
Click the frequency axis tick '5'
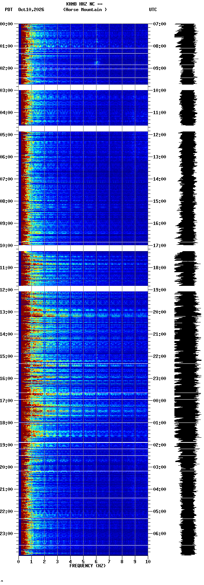[83, 562]
